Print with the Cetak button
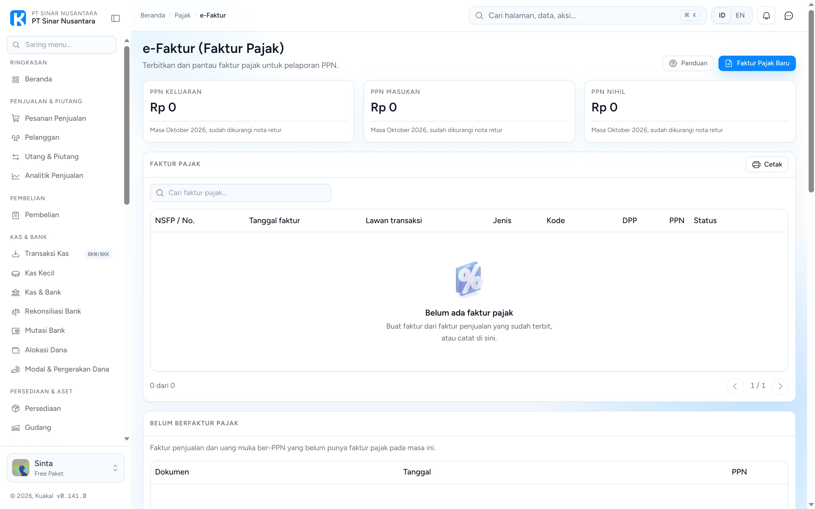Image resolution: width=815 pixels, height=509 pixels. 767,164
